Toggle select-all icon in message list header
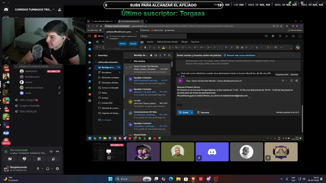Viewport: 326px width, 183px height. click(156, 55)
